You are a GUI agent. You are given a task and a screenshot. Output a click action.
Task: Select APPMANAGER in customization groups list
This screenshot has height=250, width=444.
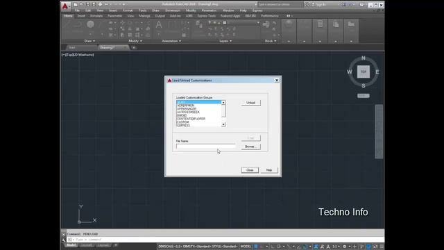199,109
